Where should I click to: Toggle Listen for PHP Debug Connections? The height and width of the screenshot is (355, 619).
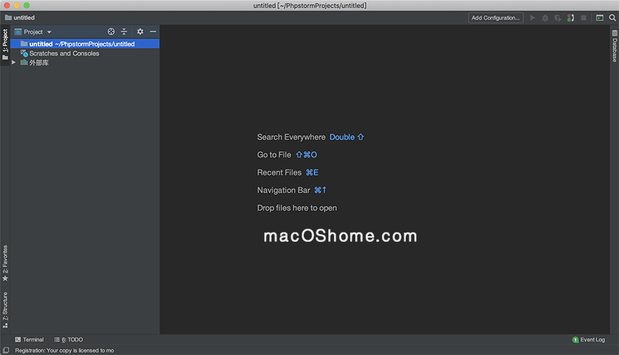(570, 18)
